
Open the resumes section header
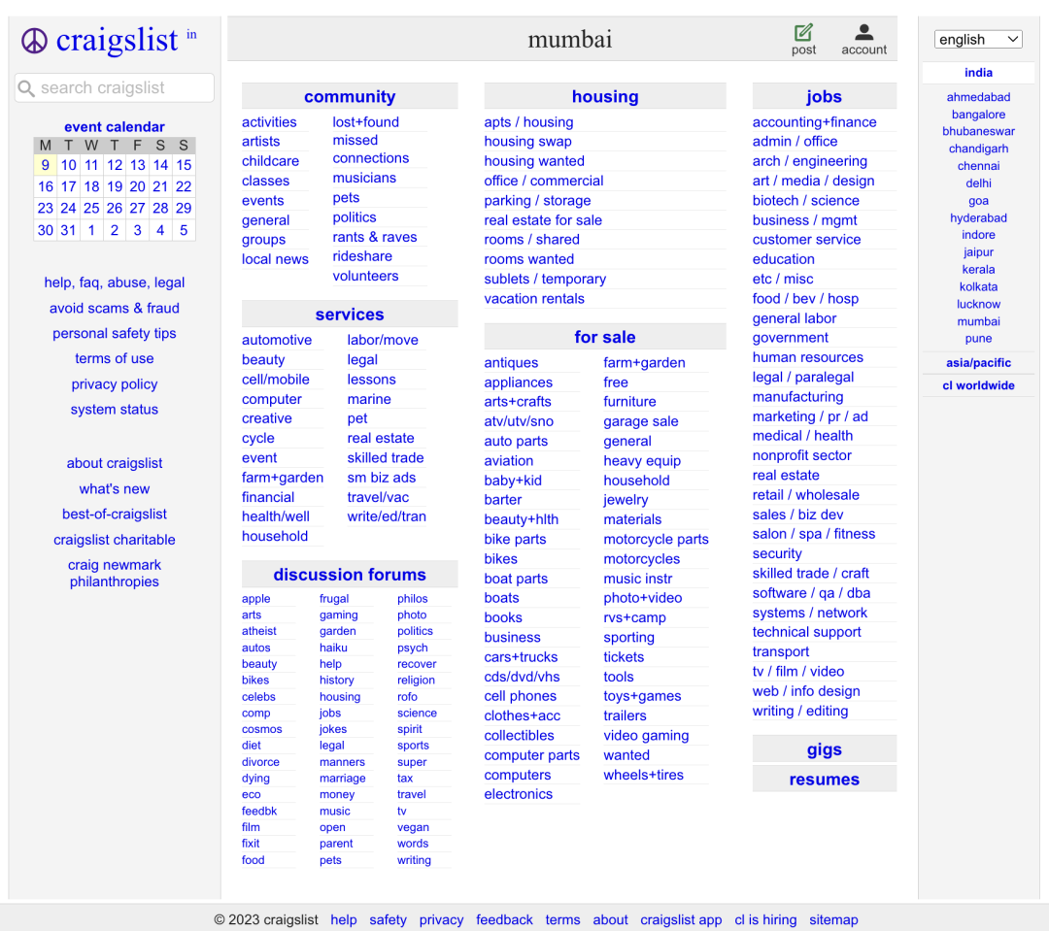coord(825,780)
